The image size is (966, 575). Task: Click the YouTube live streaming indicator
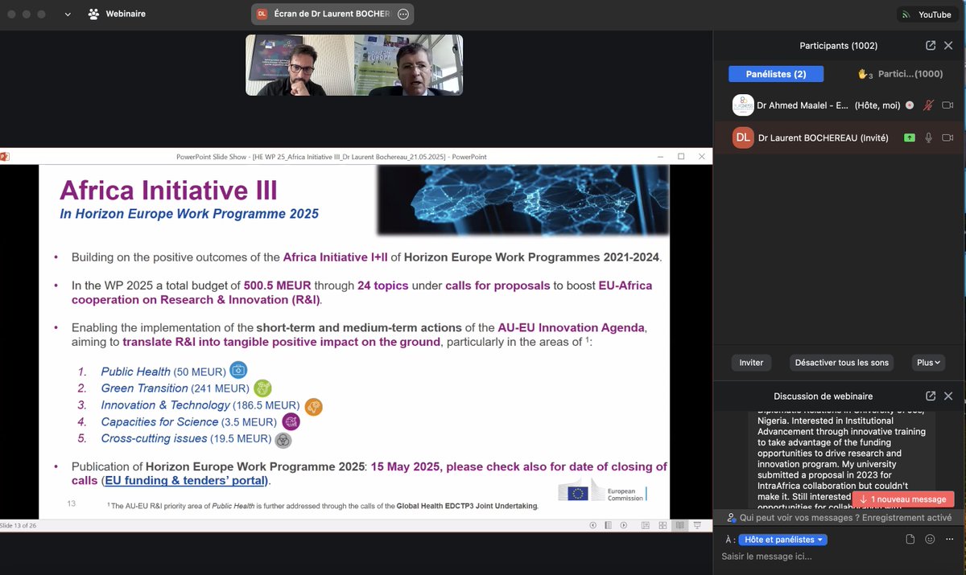927,14
